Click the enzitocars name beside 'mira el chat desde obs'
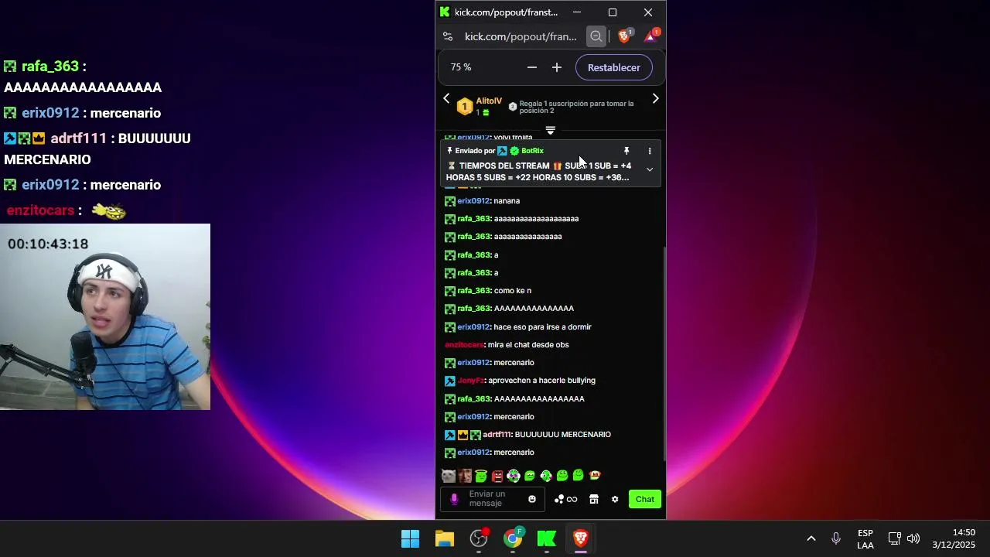The height and width of the screenshot is (557, 990). (x=465, y=345)
